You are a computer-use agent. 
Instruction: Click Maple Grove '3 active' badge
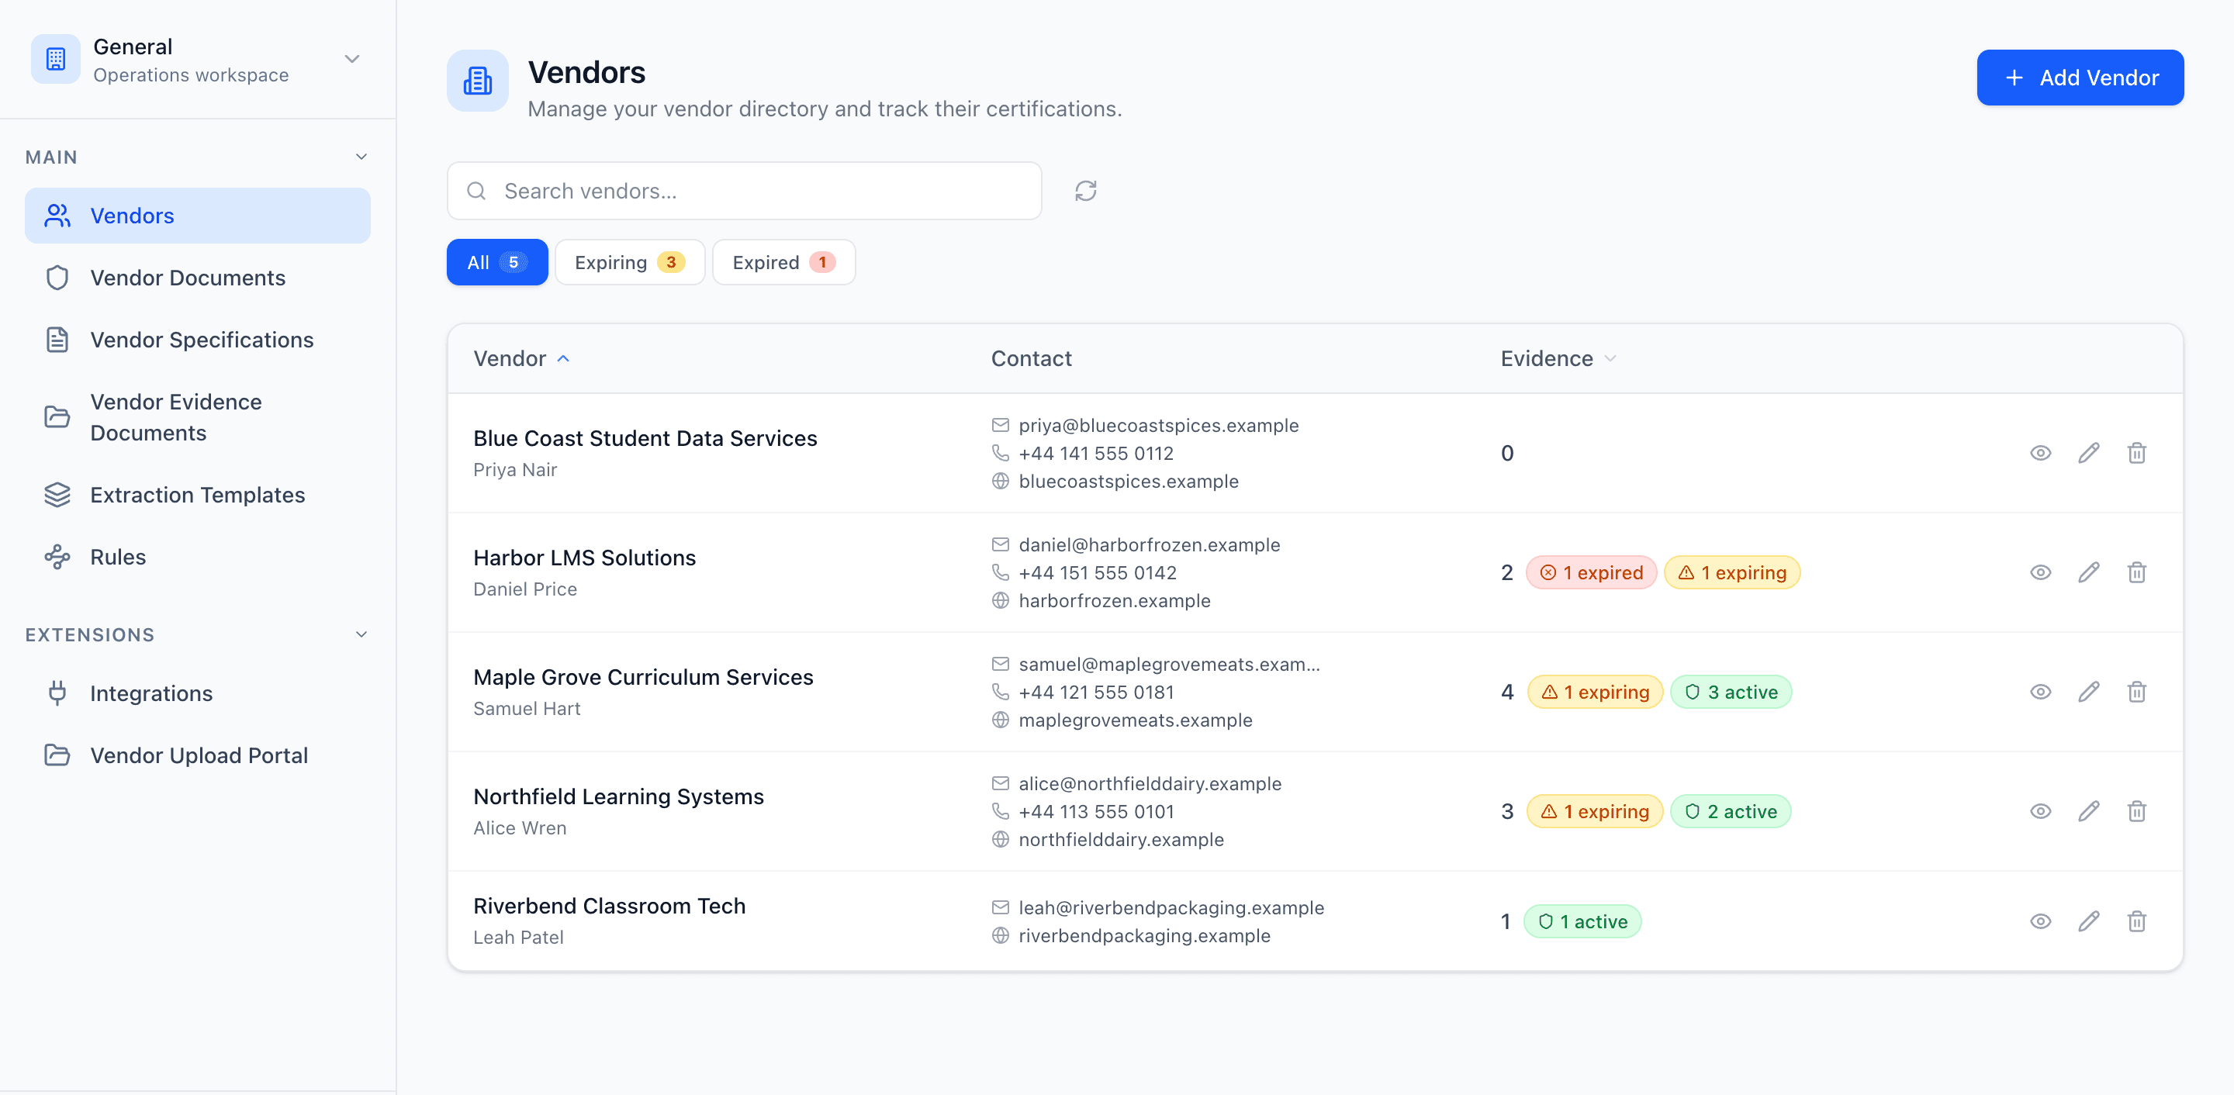click(x=1730, y=692)
